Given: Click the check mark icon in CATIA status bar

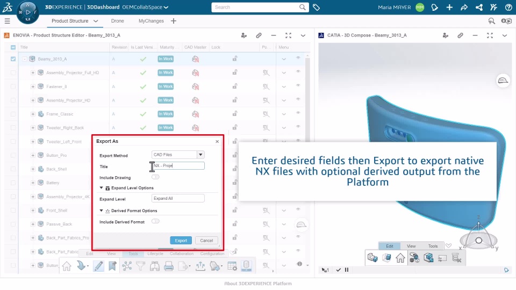Looking at the screenshot, I should [338, 270].
